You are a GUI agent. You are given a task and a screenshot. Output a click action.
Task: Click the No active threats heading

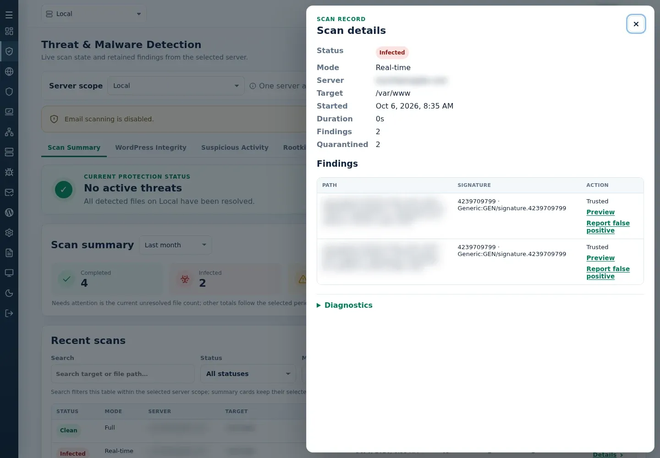pos(133,188)
